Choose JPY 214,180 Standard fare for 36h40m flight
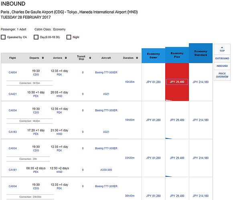The height and width of the screenshot is (200, 233). pos(201,196)
